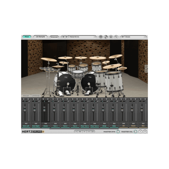
Task: Click the drag-groove cross arrows icon
Action: 93,132
